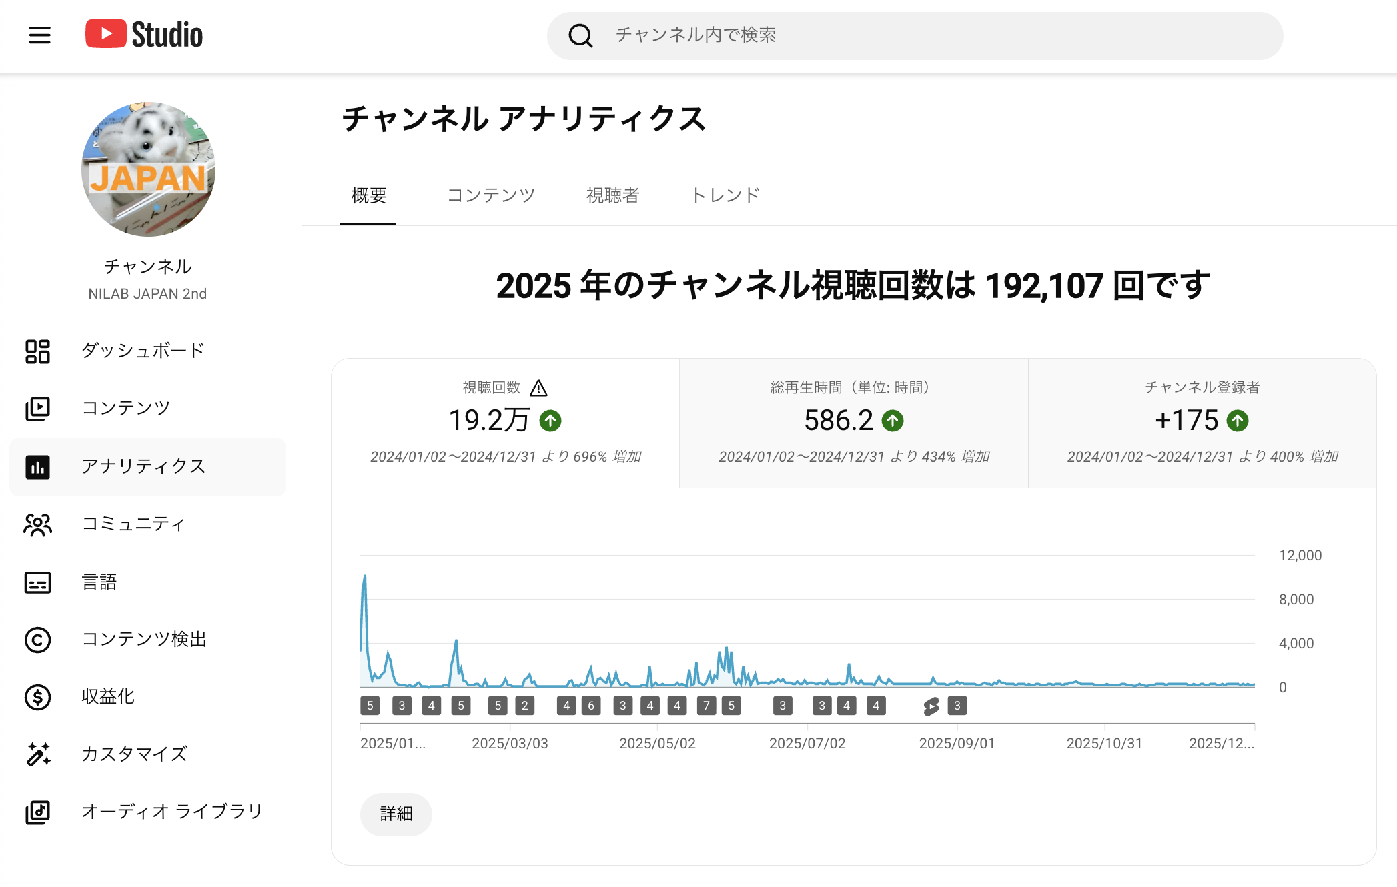Switch to the 視聴者 tab
The height and width of the screenshot is (887, 1397).
(x=612, y=195)
